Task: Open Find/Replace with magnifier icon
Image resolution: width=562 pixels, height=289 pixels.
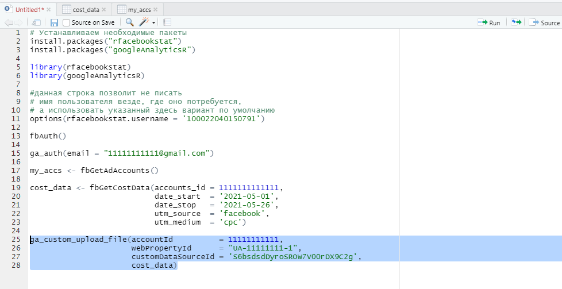Action: [129, 22]
